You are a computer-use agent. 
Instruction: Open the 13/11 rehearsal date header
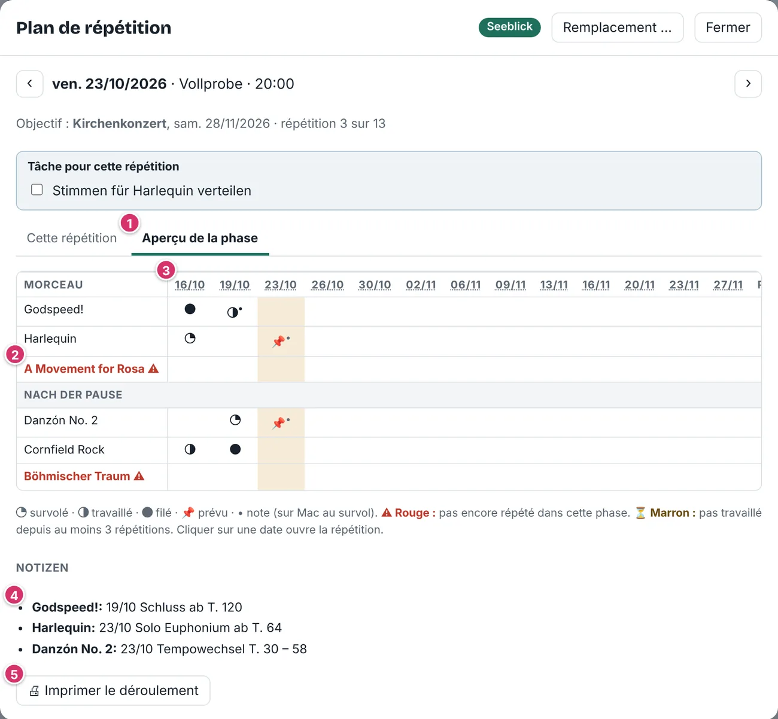point(554,285)
